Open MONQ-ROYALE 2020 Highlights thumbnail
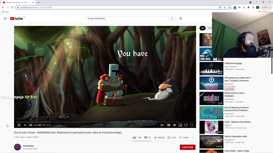The height and width of the screenshot is (153, 273). 212,98
